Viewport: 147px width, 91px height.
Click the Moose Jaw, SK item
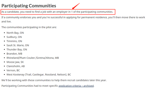(x=15, y=62)
